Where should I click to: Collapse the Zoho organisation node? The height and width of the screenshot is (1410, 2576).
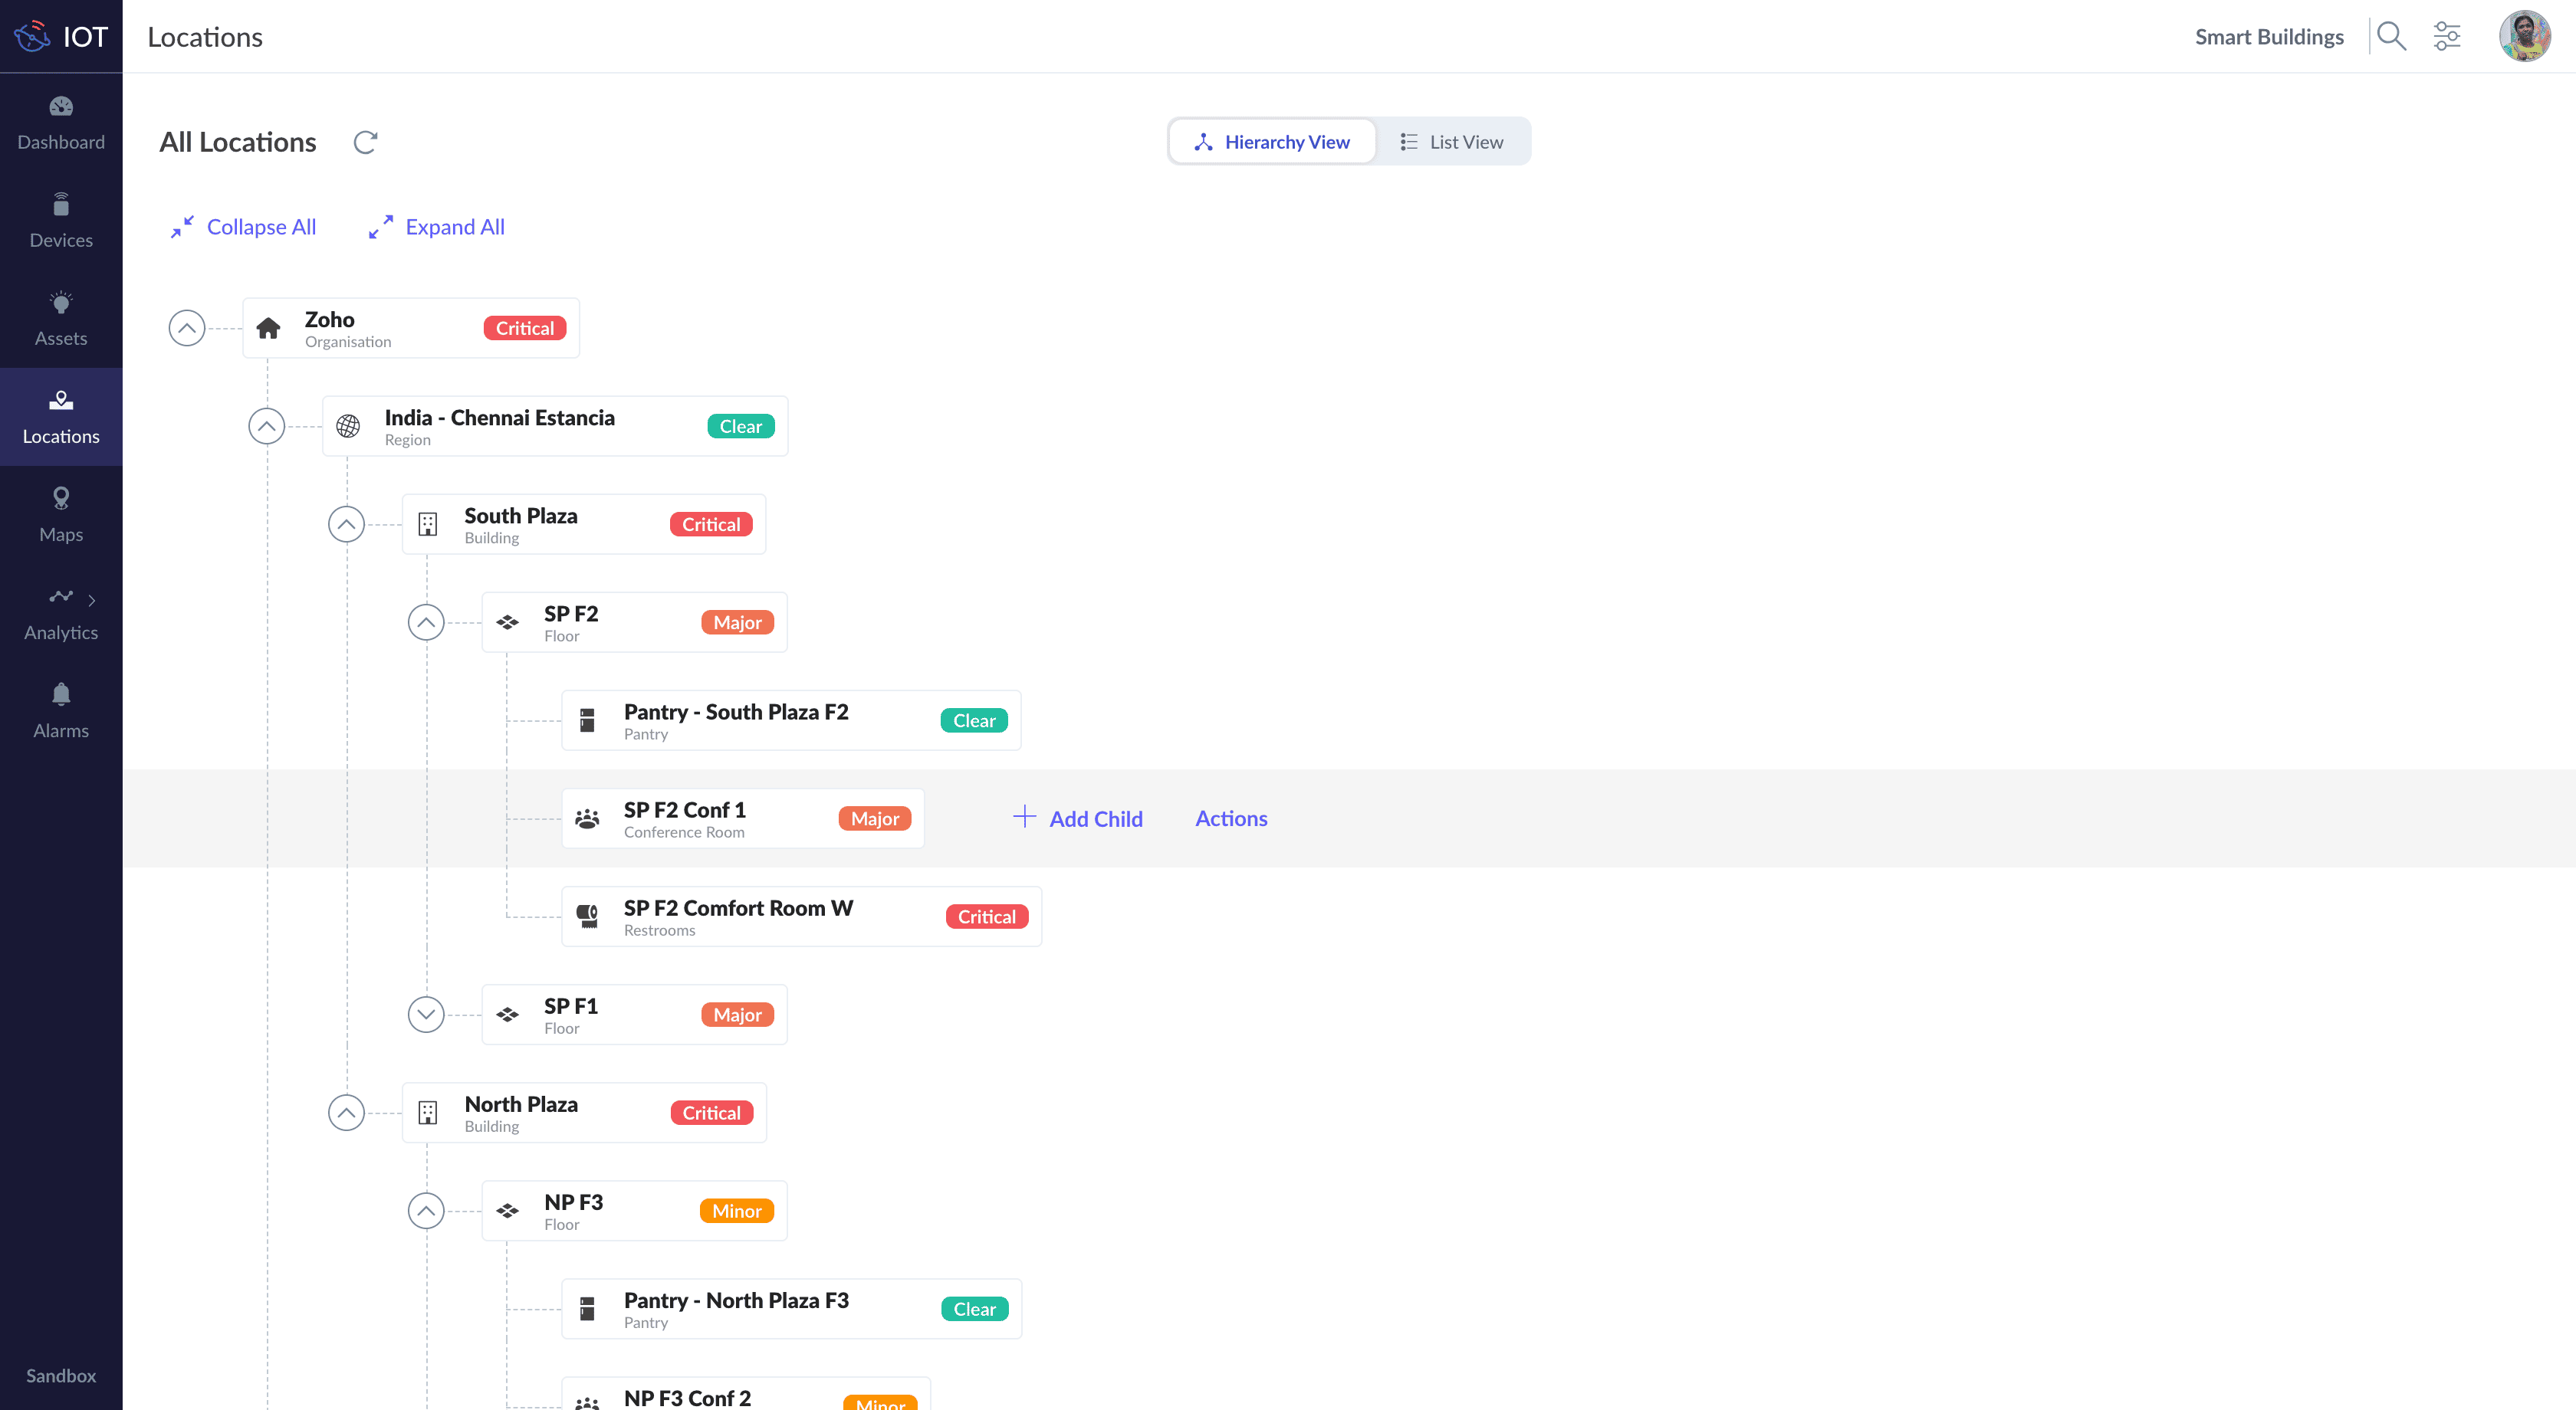(x=187, y=328)
